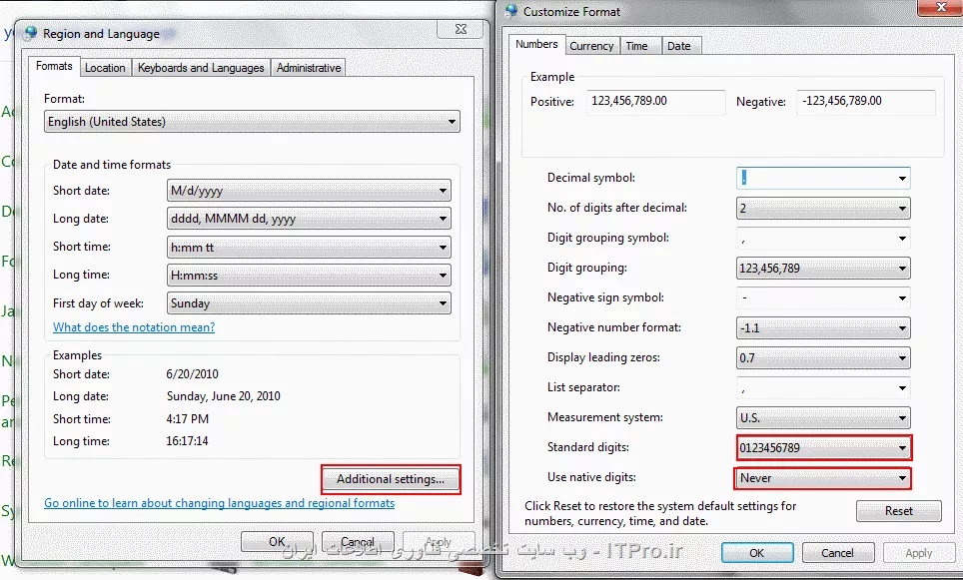Click What does the notation mean link

click(x=134, y=327)
